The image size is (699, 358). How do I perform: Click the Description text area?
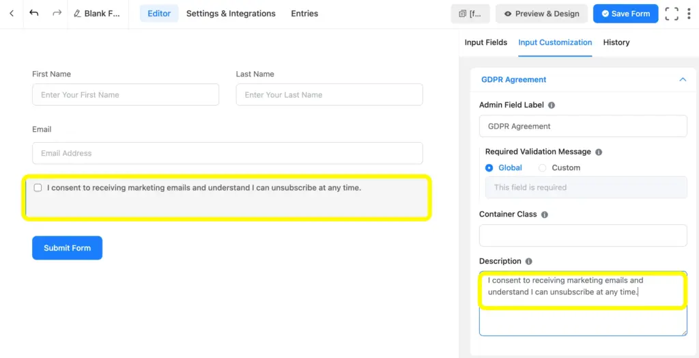pyautogui.click(x=583, y=303)
